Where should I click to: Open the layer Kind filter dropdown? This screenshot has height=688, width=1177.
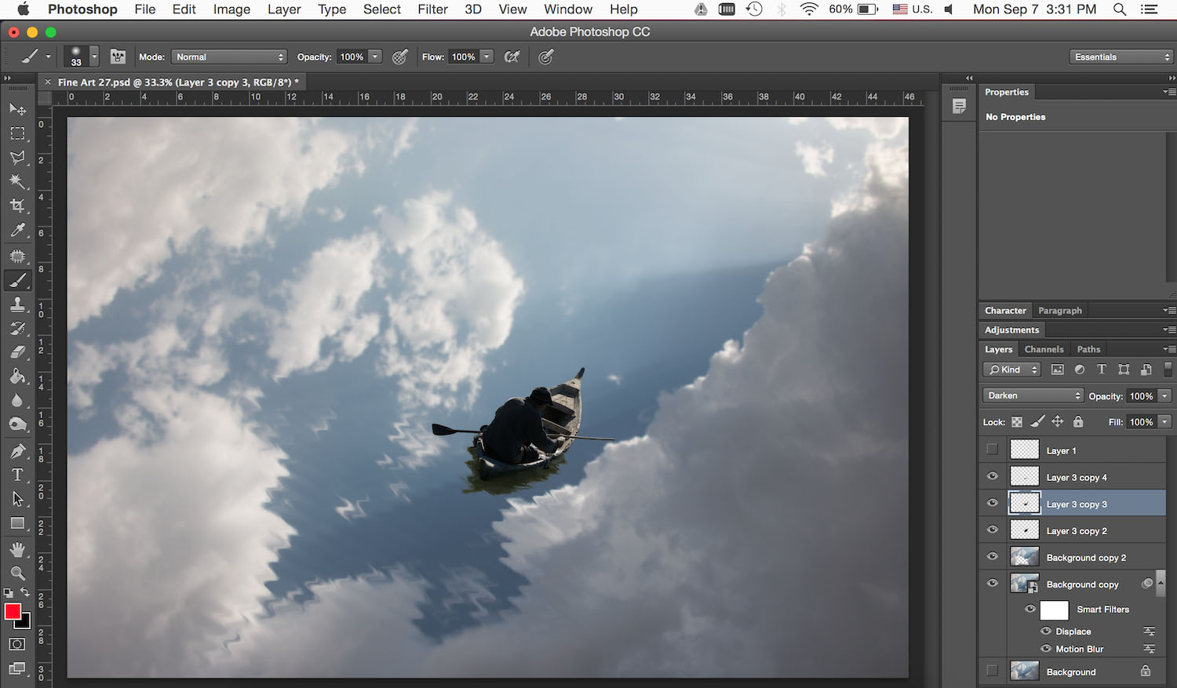[1011, 369]
